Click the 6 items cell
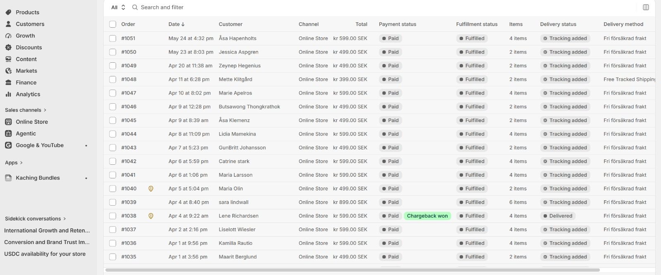Viewport: 661px width, 275px height. (x=518, y=202)
